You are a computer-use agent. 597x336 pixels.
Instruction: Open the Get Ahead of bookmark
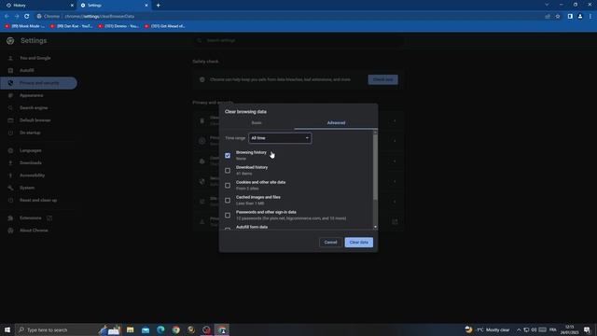click(x=165, y=26)
